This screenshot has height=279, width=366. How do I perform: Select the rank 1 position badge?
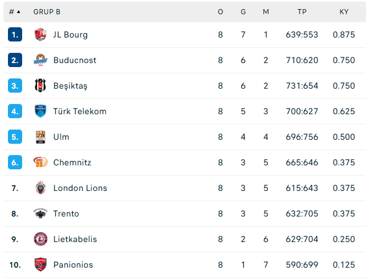pyautogui.click(x=15, y=35)
